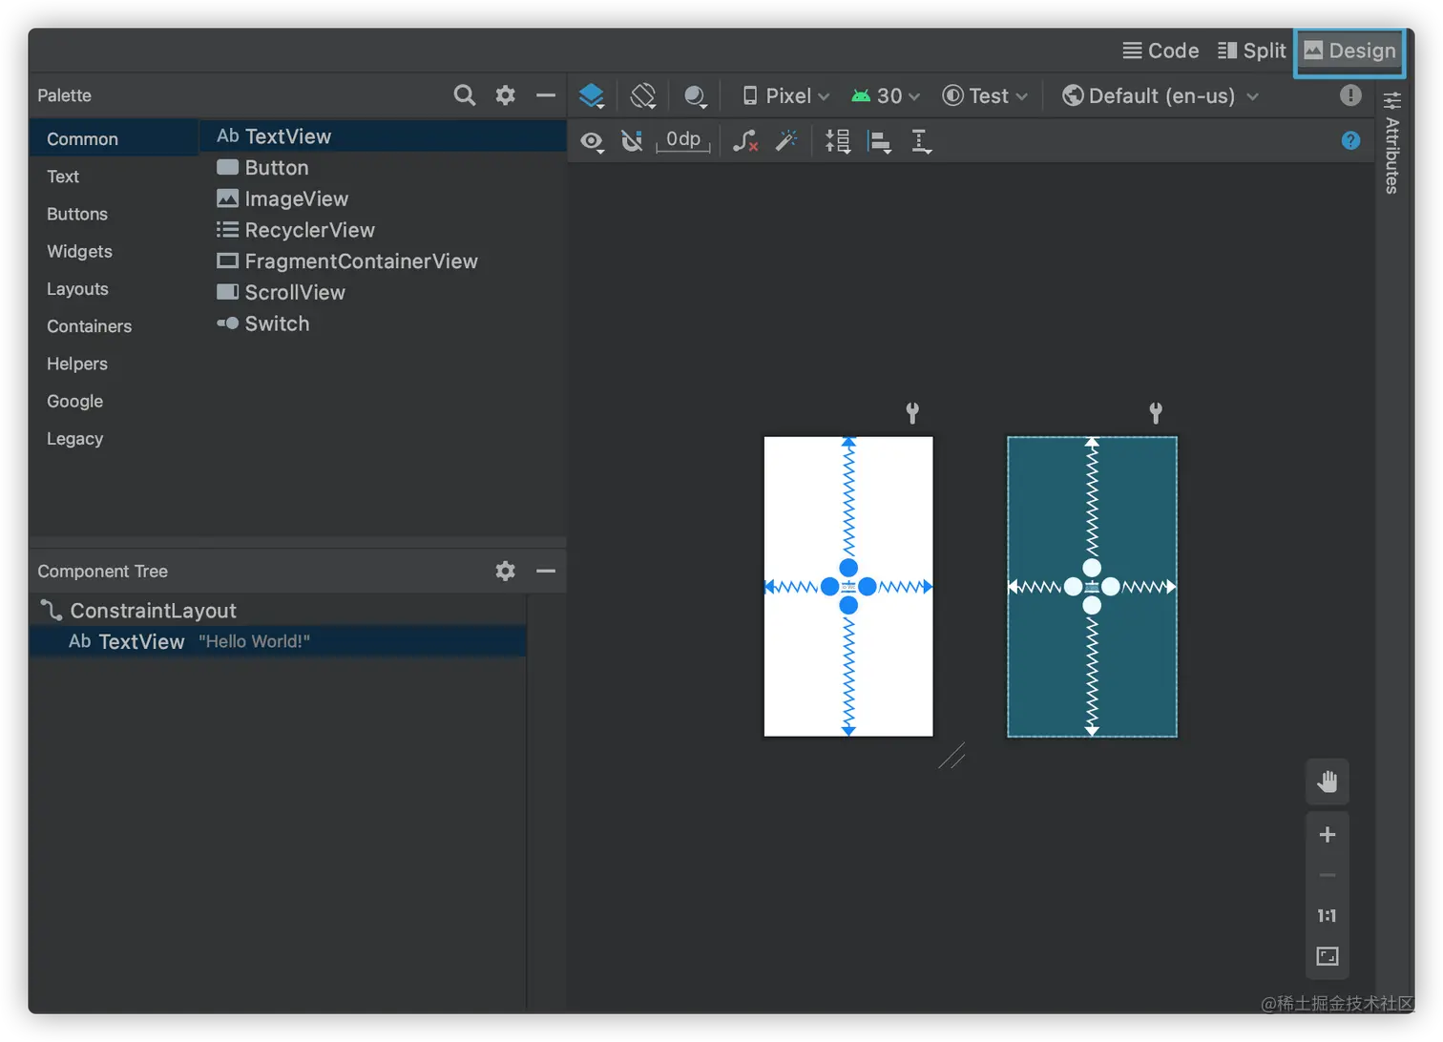Open the Palette settings gear
The height and width of the screenshot is (1042, 1443).
506,95
